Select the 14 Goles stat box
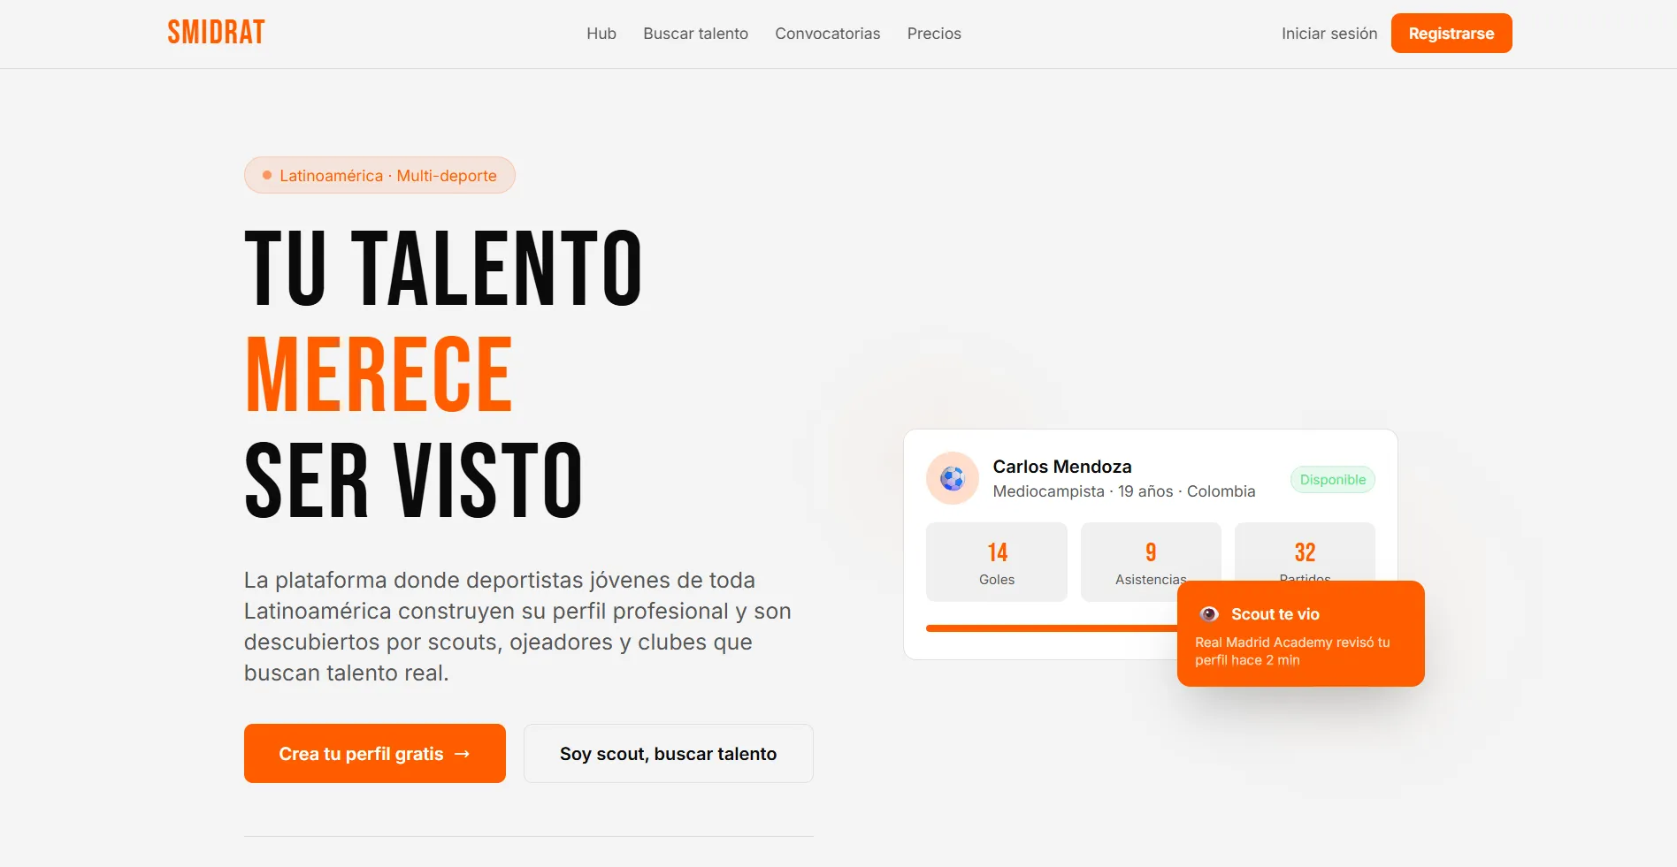Image resolution: width=1677 pixels, height=867 pixels. click(x=997, y=562)
